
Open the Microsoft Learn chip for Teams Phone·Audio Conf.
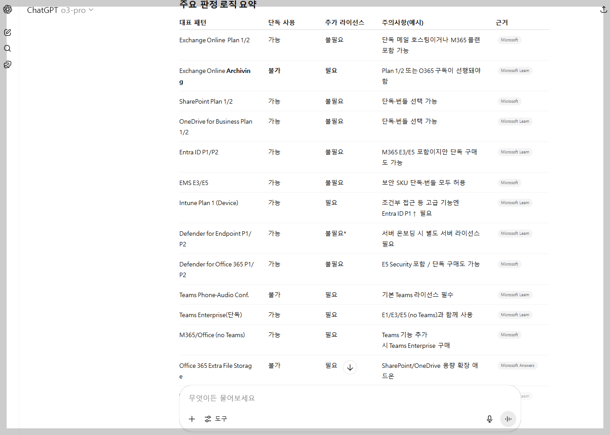point(515,295)
